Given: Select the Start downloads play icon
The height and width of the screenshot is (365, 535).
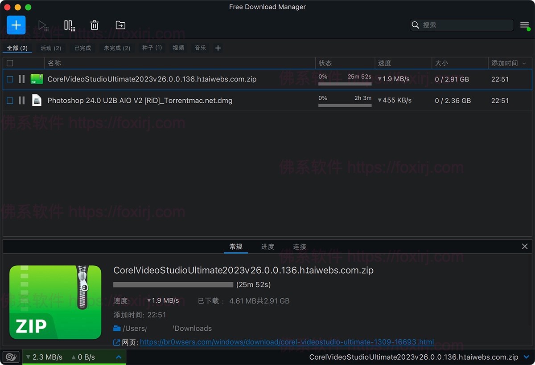Looking at the screenshot, I should (44, 25).
